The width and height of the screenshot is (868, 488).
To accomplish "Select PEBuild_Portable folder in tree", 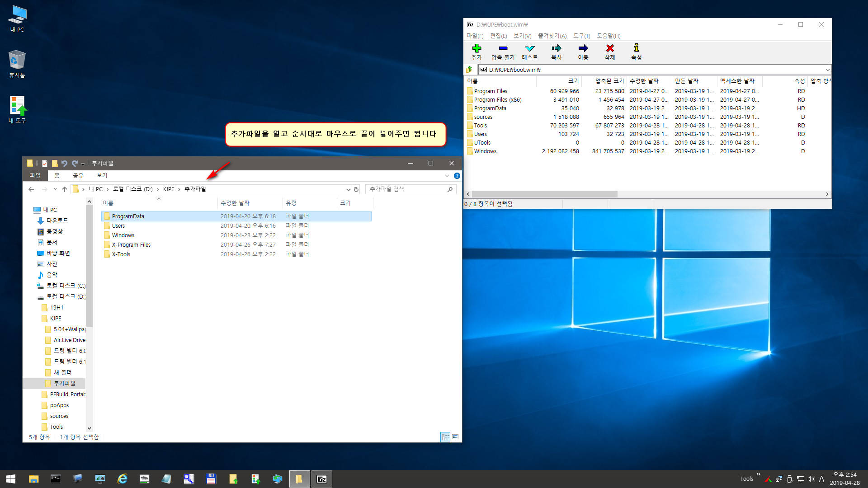I will (63, 394).
